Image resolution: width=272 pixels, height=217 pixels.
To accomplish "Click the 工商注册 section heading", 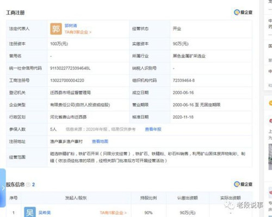I will pos(15,13).
